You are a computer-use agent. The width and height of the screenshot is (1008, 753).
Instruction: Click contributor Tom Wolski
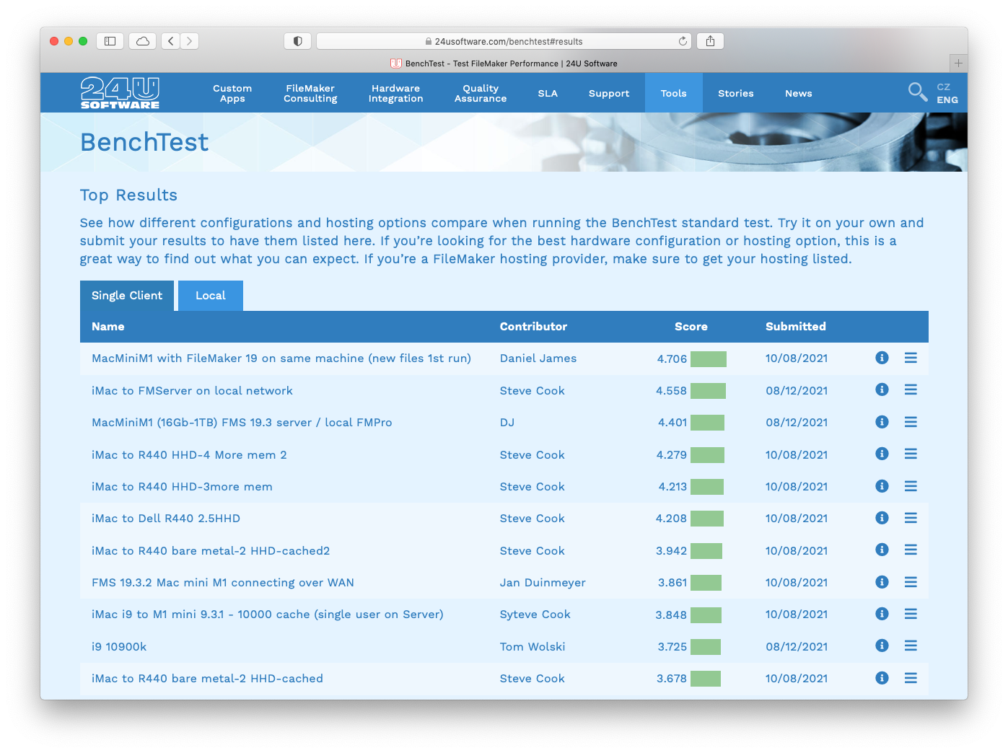(533, 647)
